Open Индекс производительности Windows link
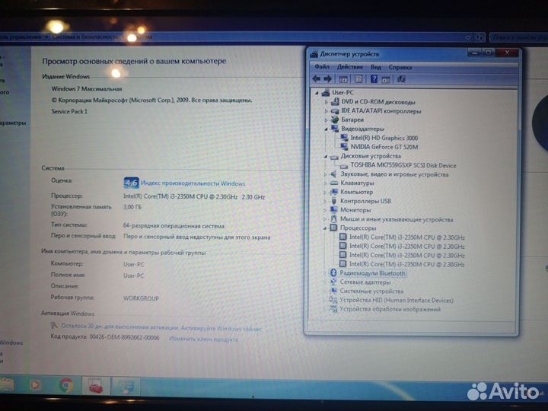This screenshot has width=548, height=411. 193,184
